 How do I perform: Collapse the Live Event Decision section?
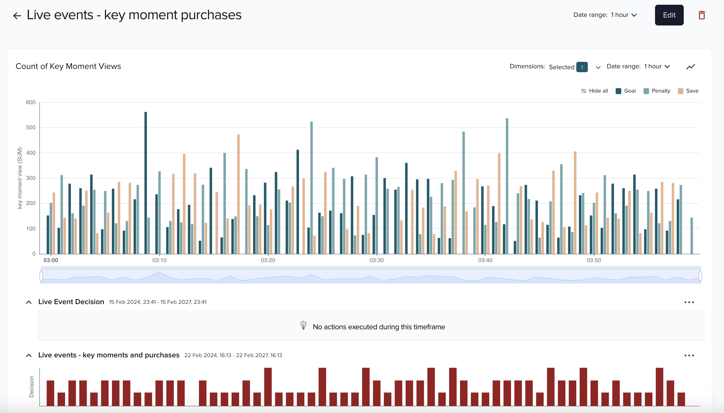[x=29, y=302]
